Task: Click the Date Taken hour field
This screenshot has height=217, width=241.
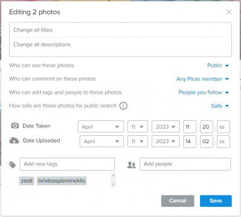Action: (190, 127)
